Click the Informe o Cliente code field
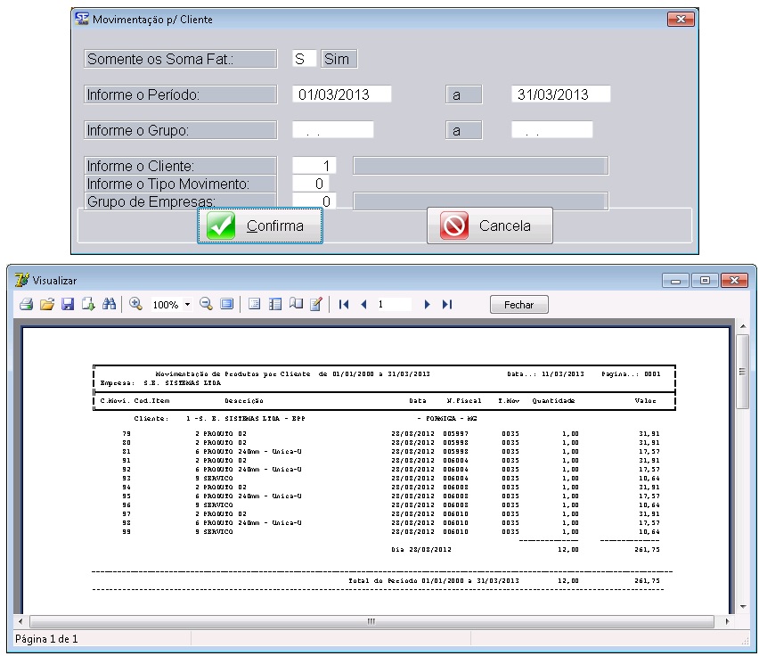 [x=314, y=166]
